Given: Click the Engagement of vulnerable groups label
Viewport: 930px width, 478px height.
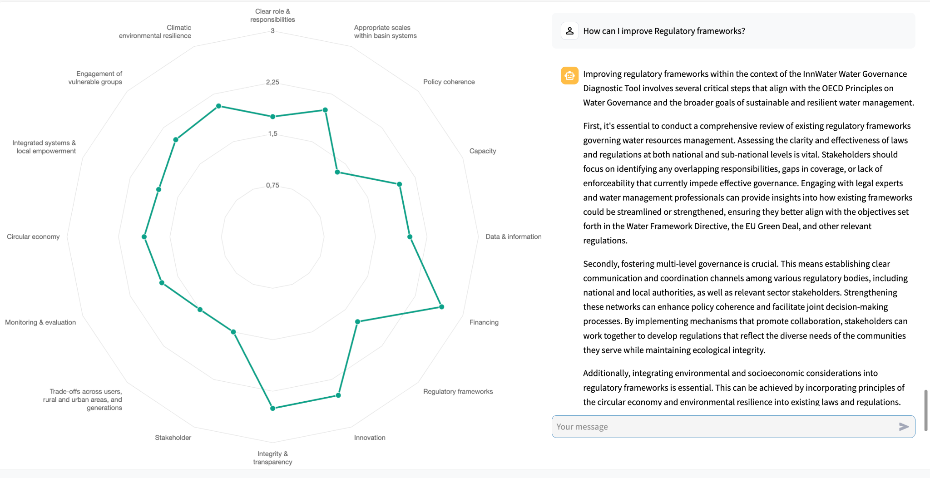Looking at the screenshot, I should pos(95,78).
